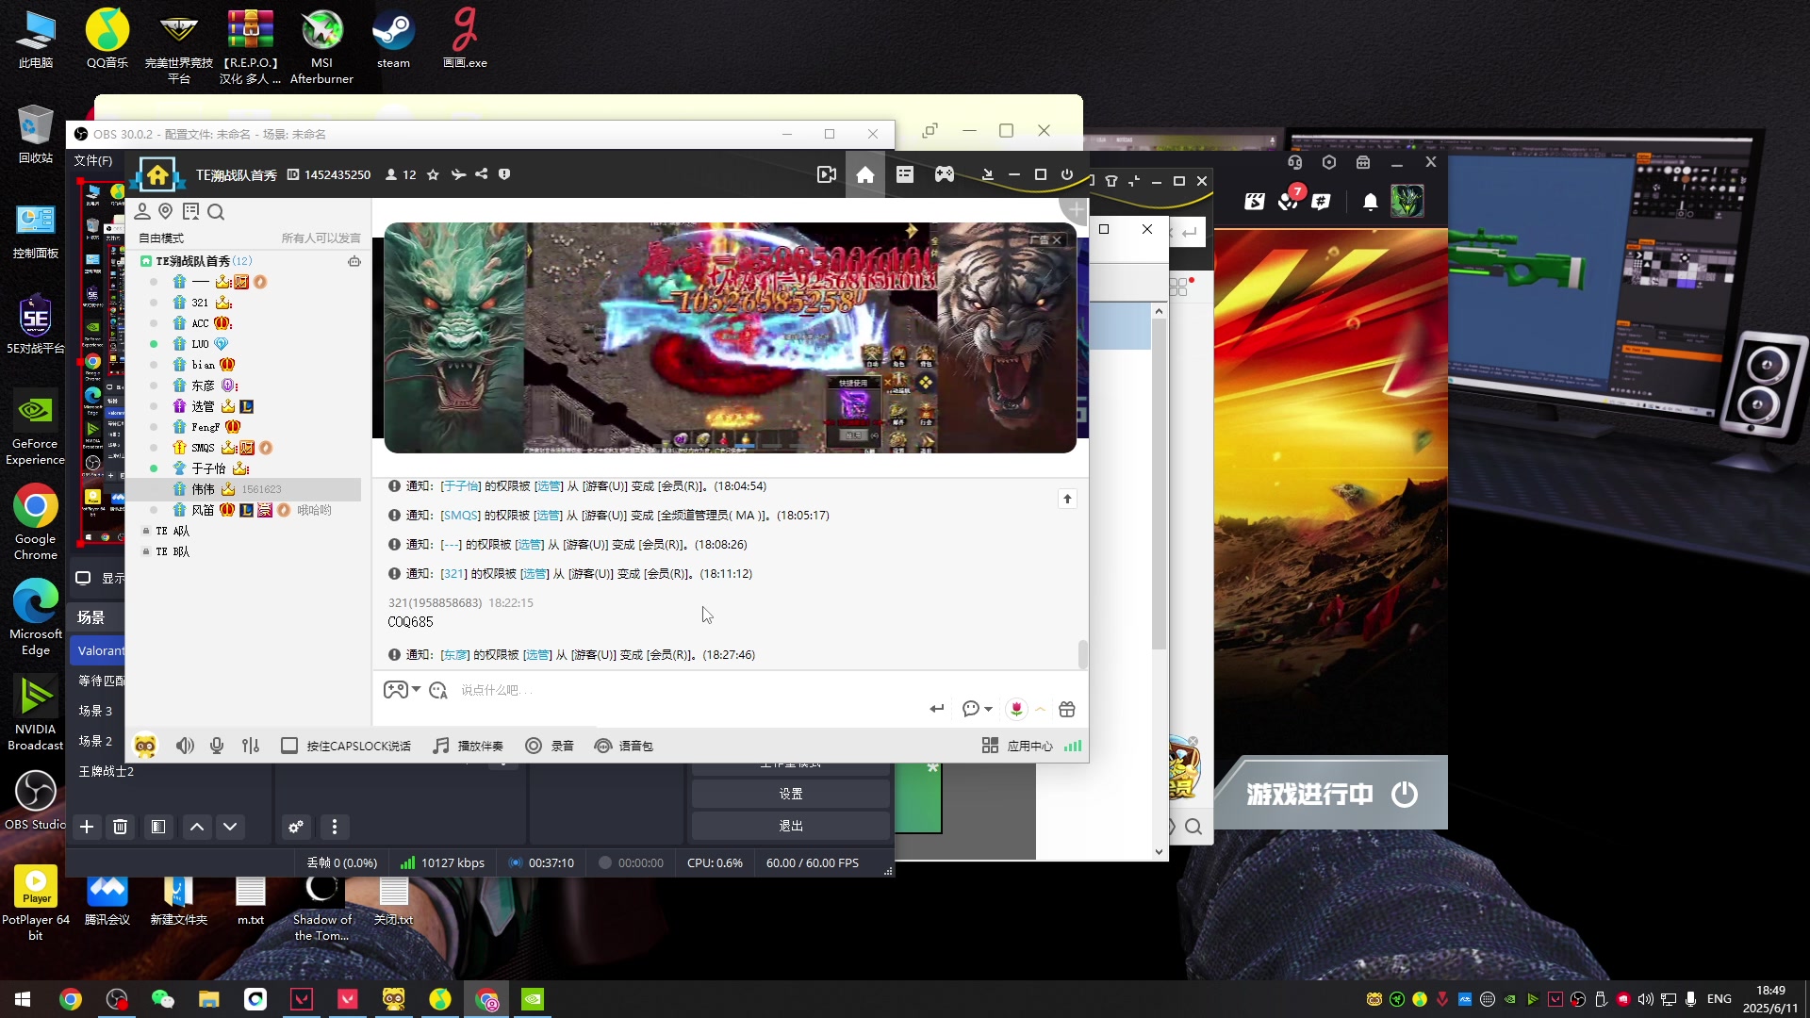Click the share icon in YY header
The width and height of the screenshot is (1810, 1018).
click(x=482, y=174)
